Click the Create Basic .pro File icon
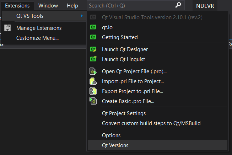The image size is (232, 155). click(93, 101)
